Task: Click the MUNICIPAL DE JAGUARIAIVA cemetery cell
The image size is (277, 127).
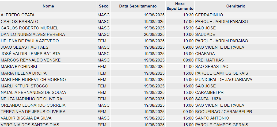Action: [x=224, y=80]
